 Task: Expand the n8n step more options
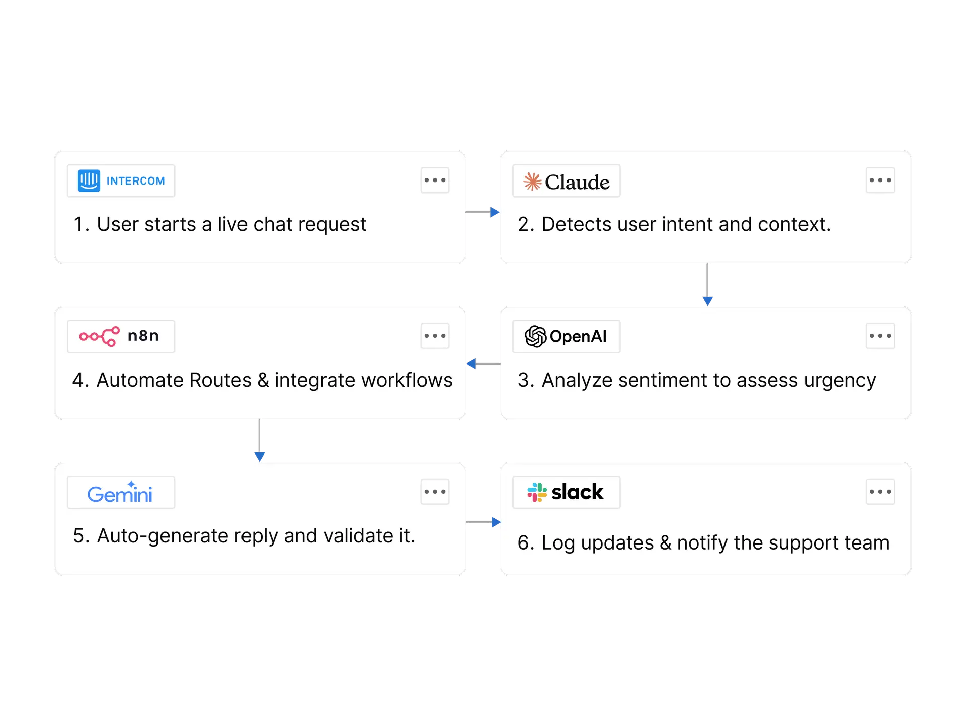(x=435, y=336)
